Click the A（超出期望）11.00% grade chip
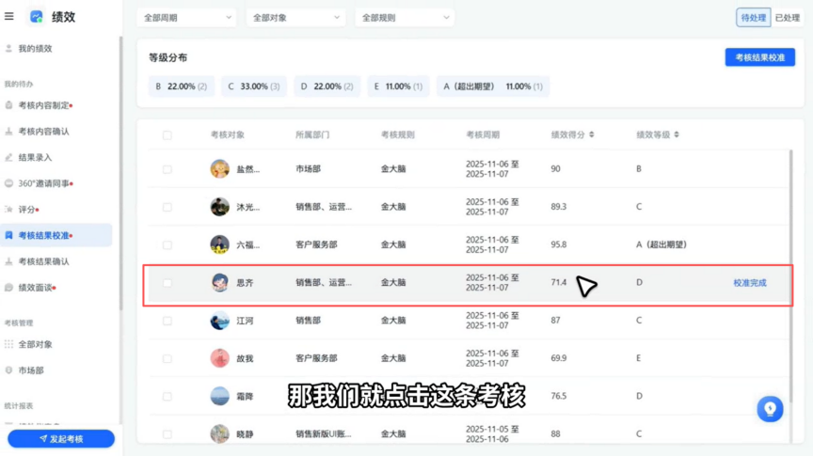Viewport: 813px width, 456px height. pyautogui.click(x=493, y=86)
